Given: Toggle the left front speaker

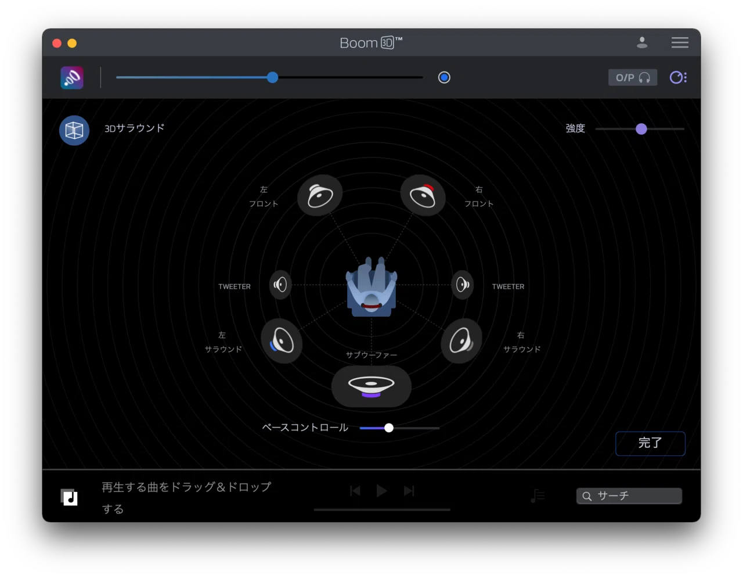Looking at the screenshot, I should (x=320, y=196).
